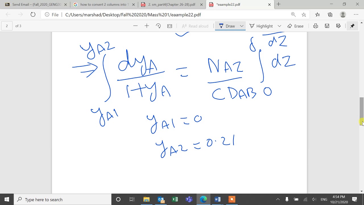This screenshot has width=364, height=205.
Task: Open Task View from the taskbar
Action: click(x=132, y=199)
